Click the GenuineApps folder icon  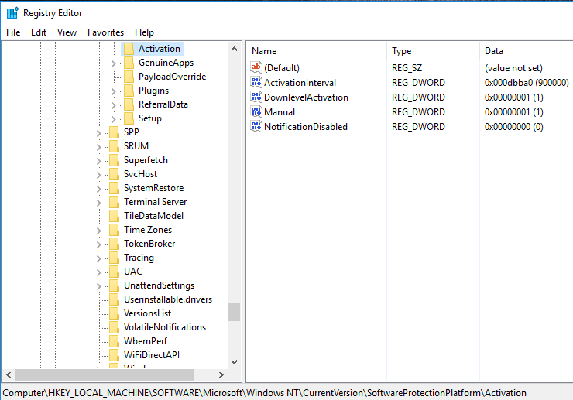129,63
